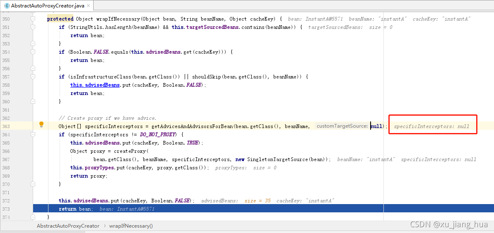Screen dimensions: 494x233
Task: Click 'isInfrastructureClass' on line 357
Action: 100,77
